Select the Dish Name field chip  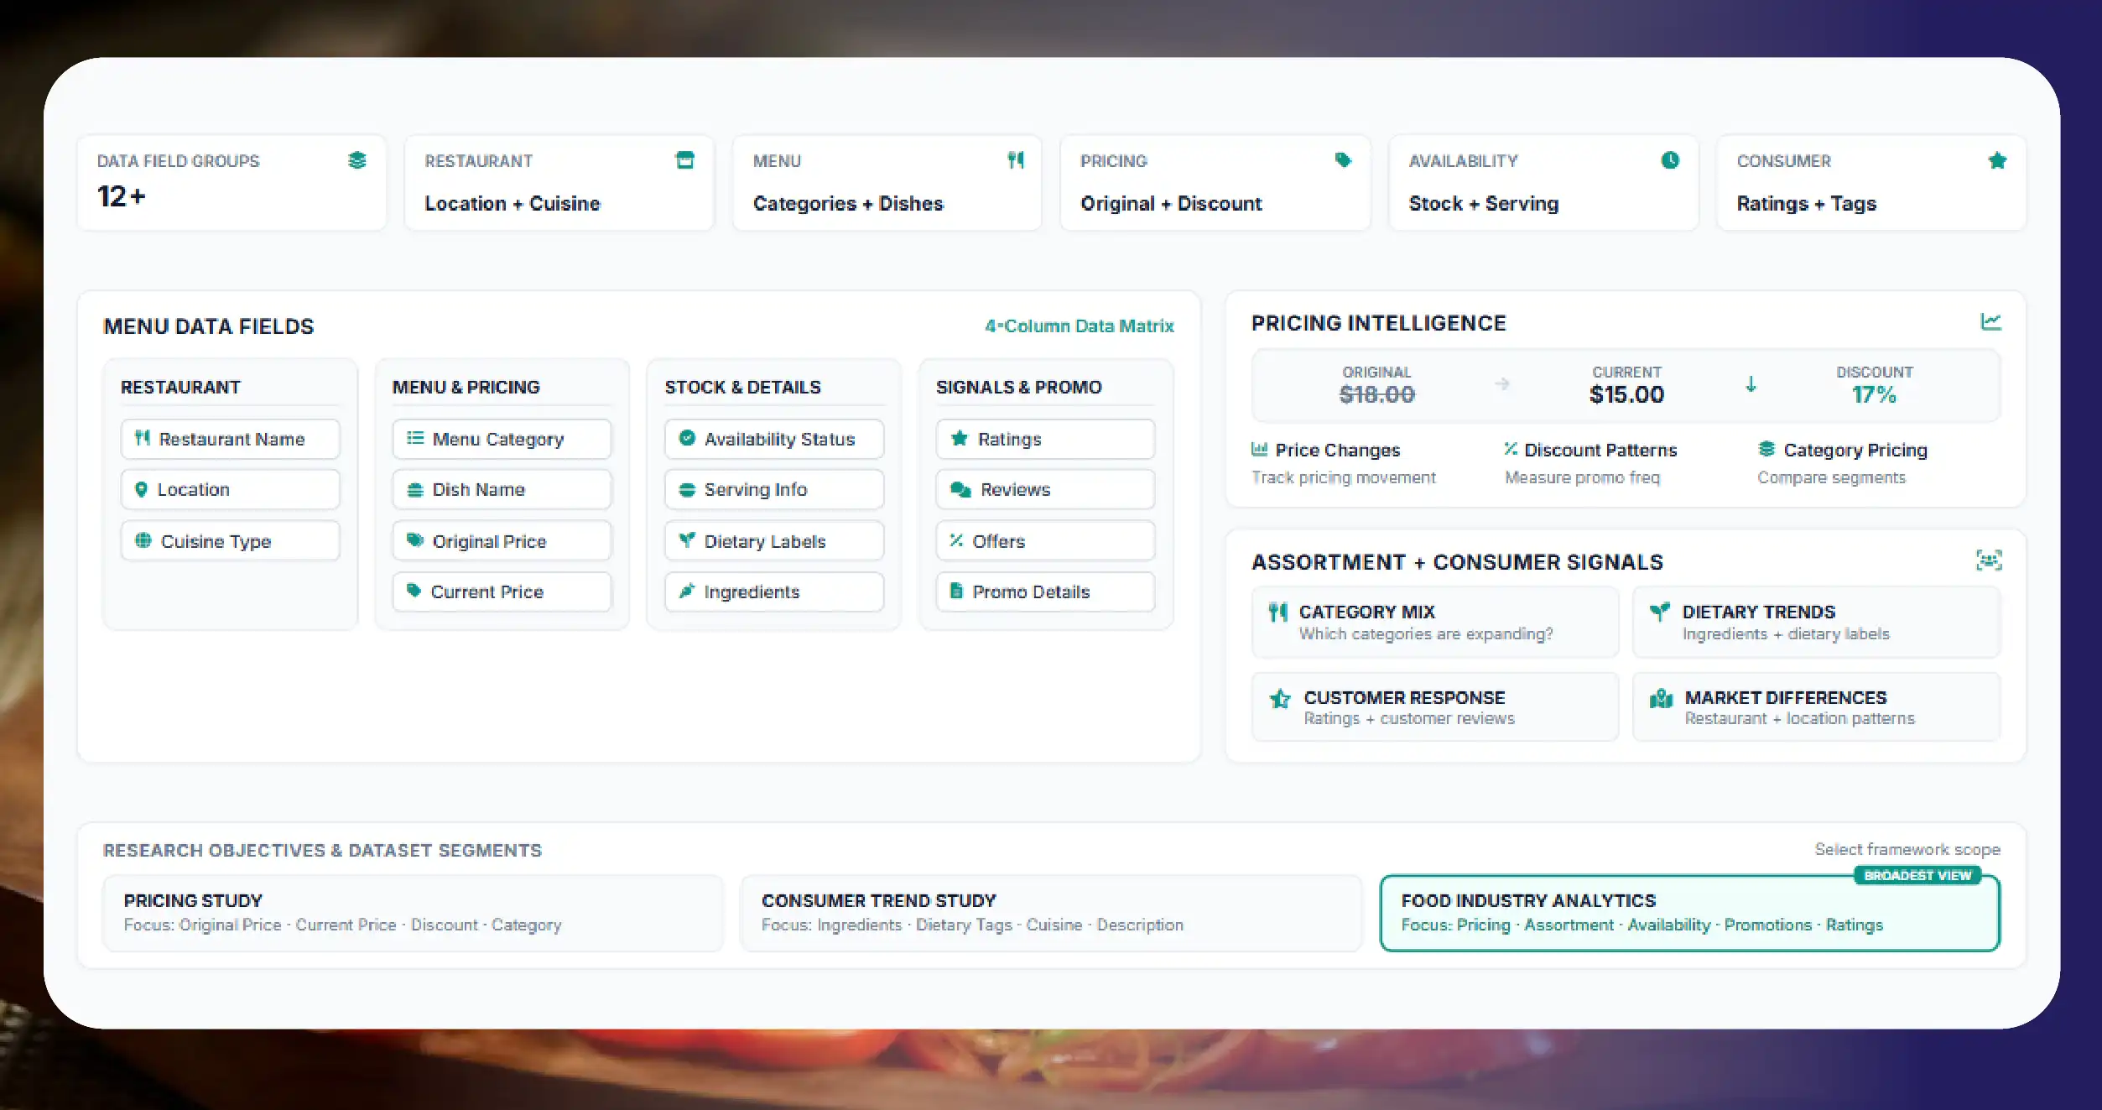coord(502,489)
